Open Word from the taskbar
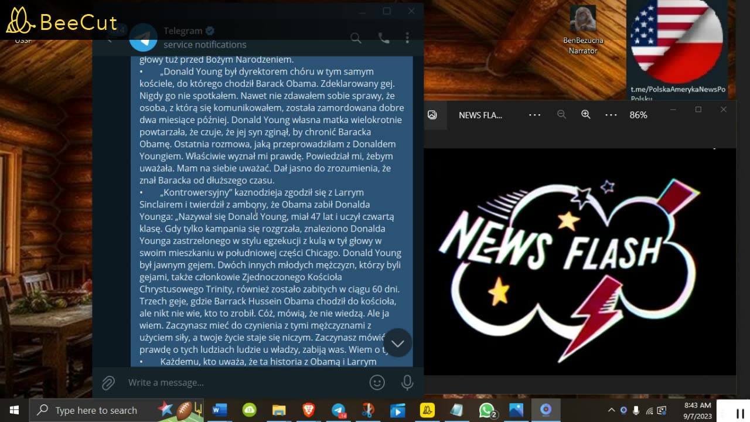The height and width of the screenshot is (422, 750). coord(220,410)
